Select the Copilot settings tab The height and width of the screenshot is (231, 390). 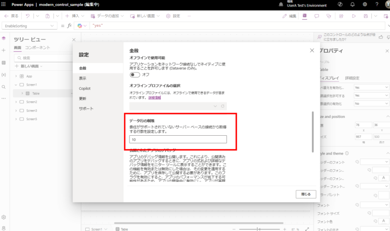(x=85, y=89)
